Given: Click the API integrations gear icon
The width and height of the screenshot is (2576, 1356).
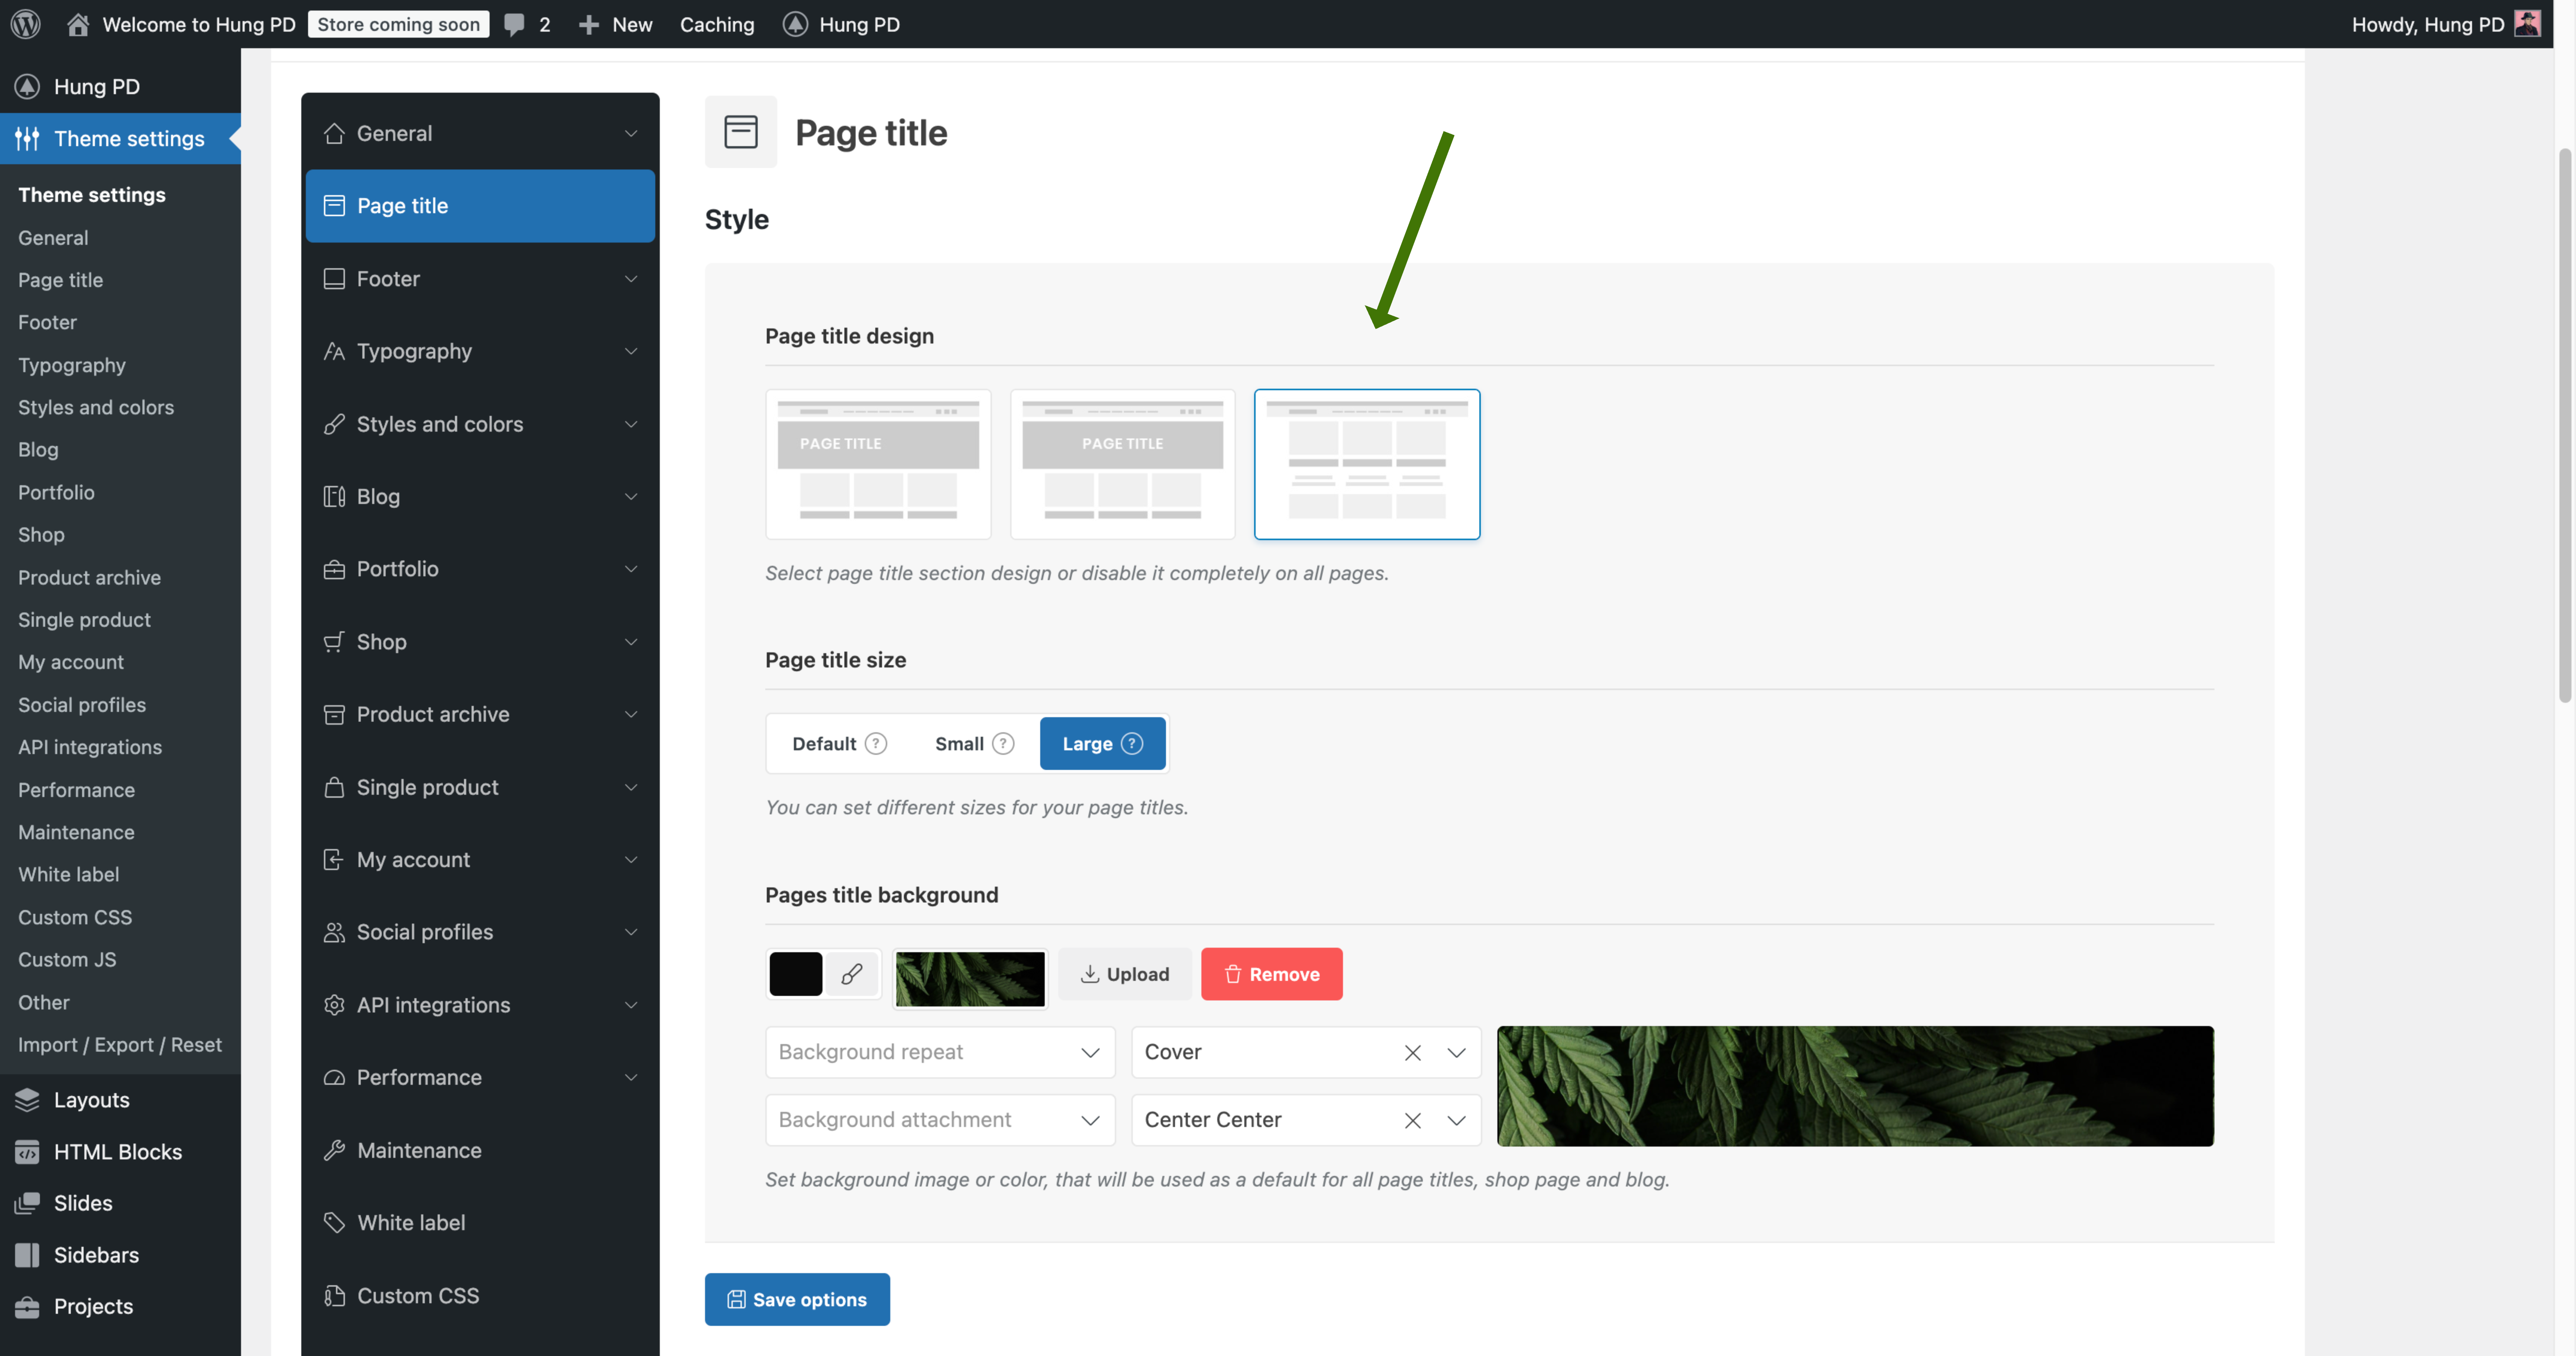Looking at the screenshot, I should pyautogui.click(x=334, y=1005).
